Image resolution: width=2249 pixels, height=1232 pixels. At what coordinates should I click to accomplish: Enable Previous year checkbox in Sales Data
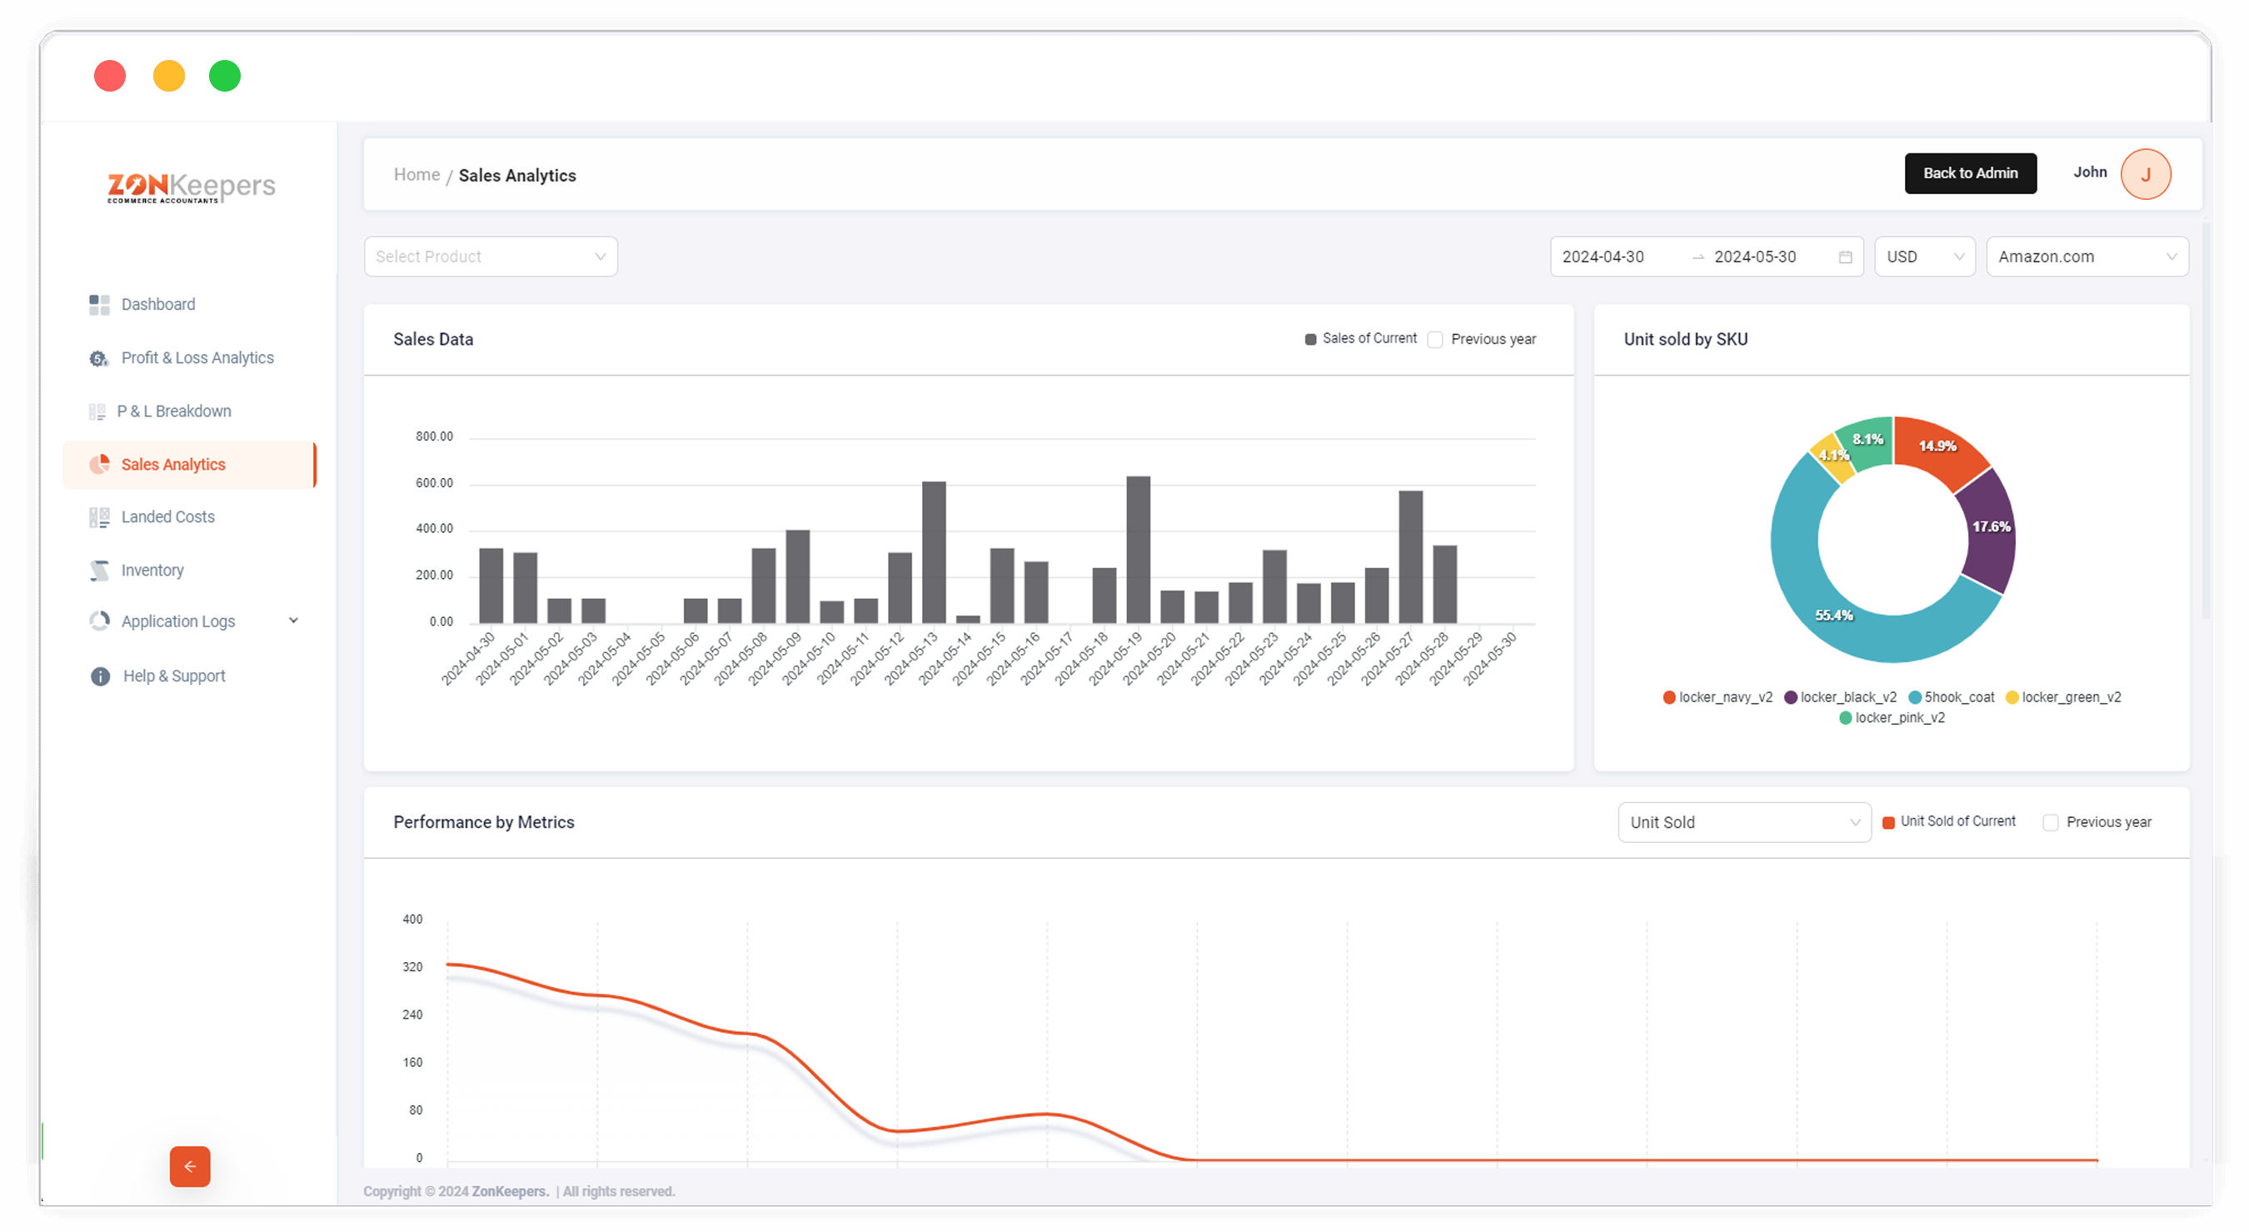(1434, 340)
